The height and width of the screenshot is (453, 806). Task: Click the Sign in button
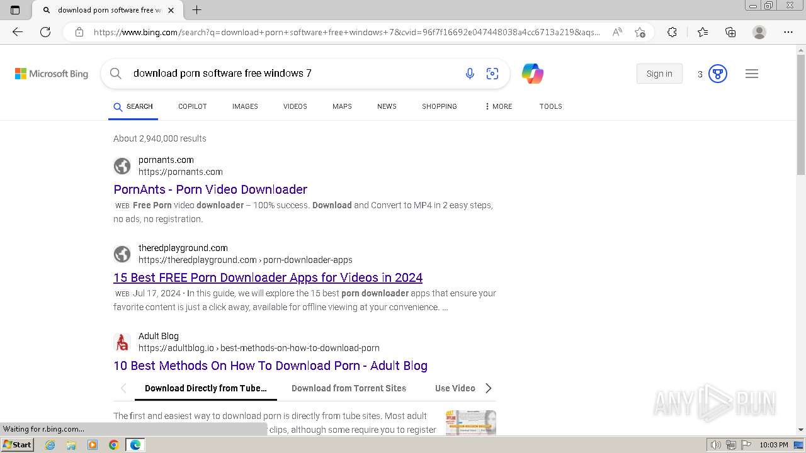(x=659, y=74)
